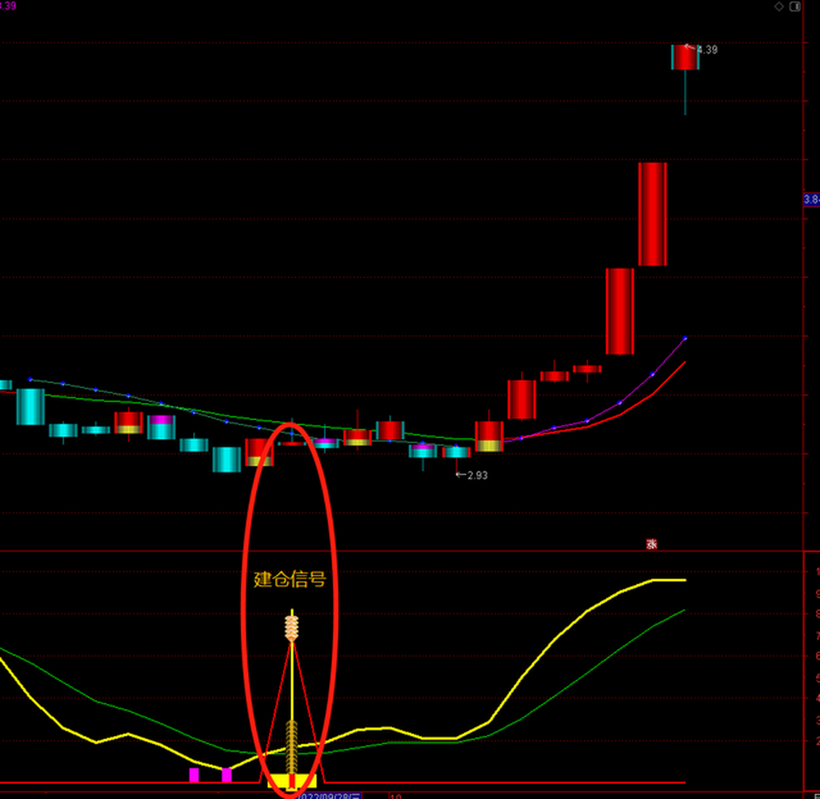Click the left magenta indicator block
This screenshot has height=799, width=820.
click(x=194, y=775)
